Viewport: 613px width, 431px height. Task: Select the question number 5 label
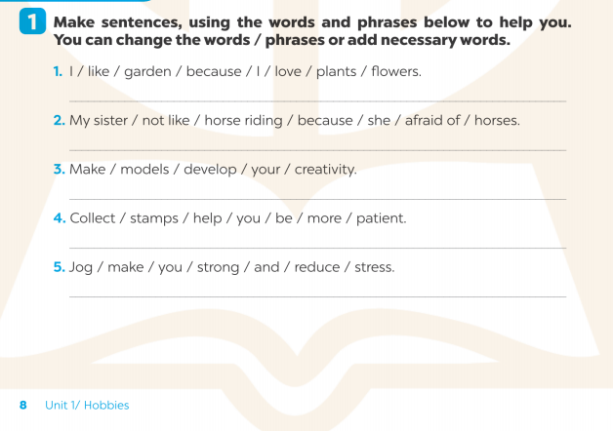click(59, 266)
